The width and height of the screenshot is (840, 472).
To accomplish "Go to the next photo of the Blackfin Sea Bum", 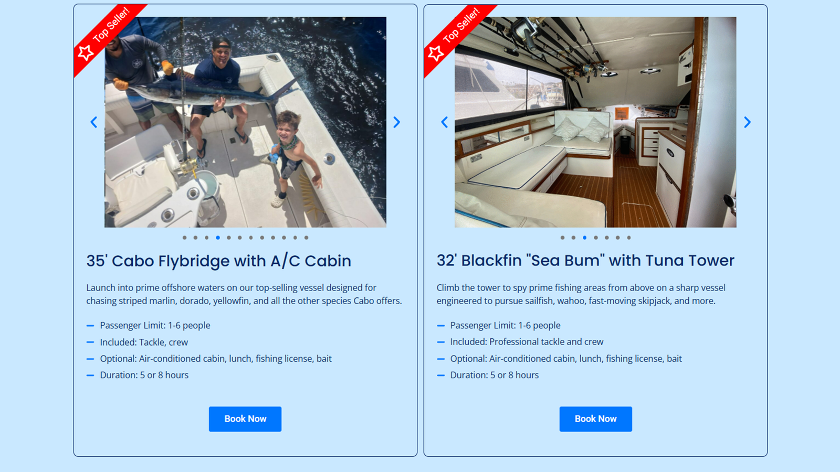I will pos(747,122).
